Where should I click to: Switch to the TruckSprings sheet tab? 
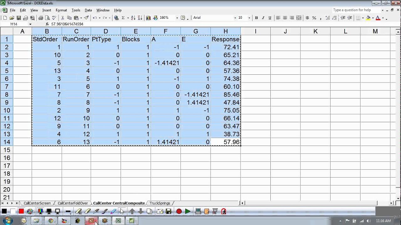pos(160,203)
